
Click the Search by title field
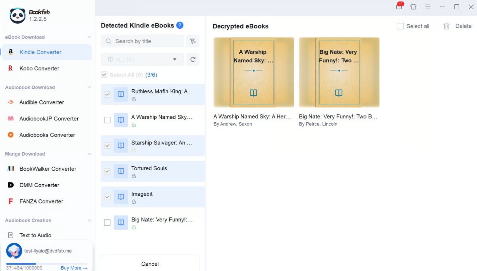click(142, 41)
